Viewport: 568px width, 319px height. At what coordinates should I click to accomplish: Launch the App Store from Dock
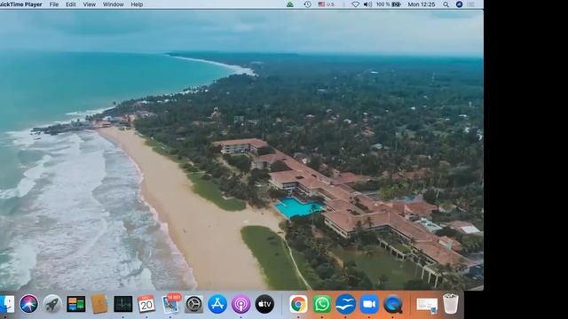(x=217, y=304)
